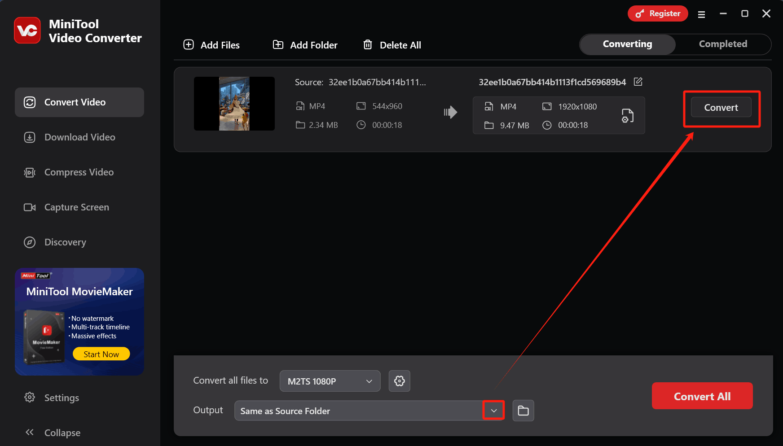
Task: Open output file settings icon in target box
Action: tap(627, 115)
